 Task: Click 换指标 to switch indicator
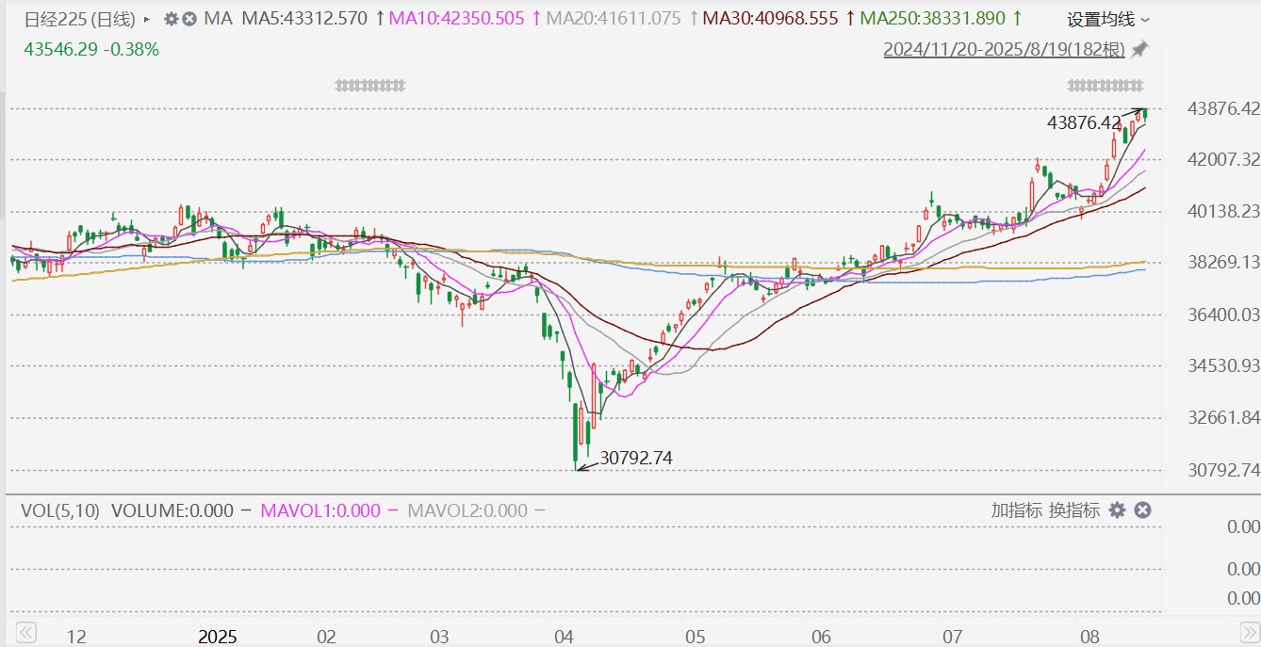pos(1074,510)
